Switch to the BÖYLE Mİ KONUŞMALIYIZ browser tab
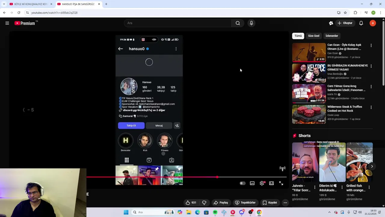Viewport: 385px width, 217px height. click(x=31, y=4)
